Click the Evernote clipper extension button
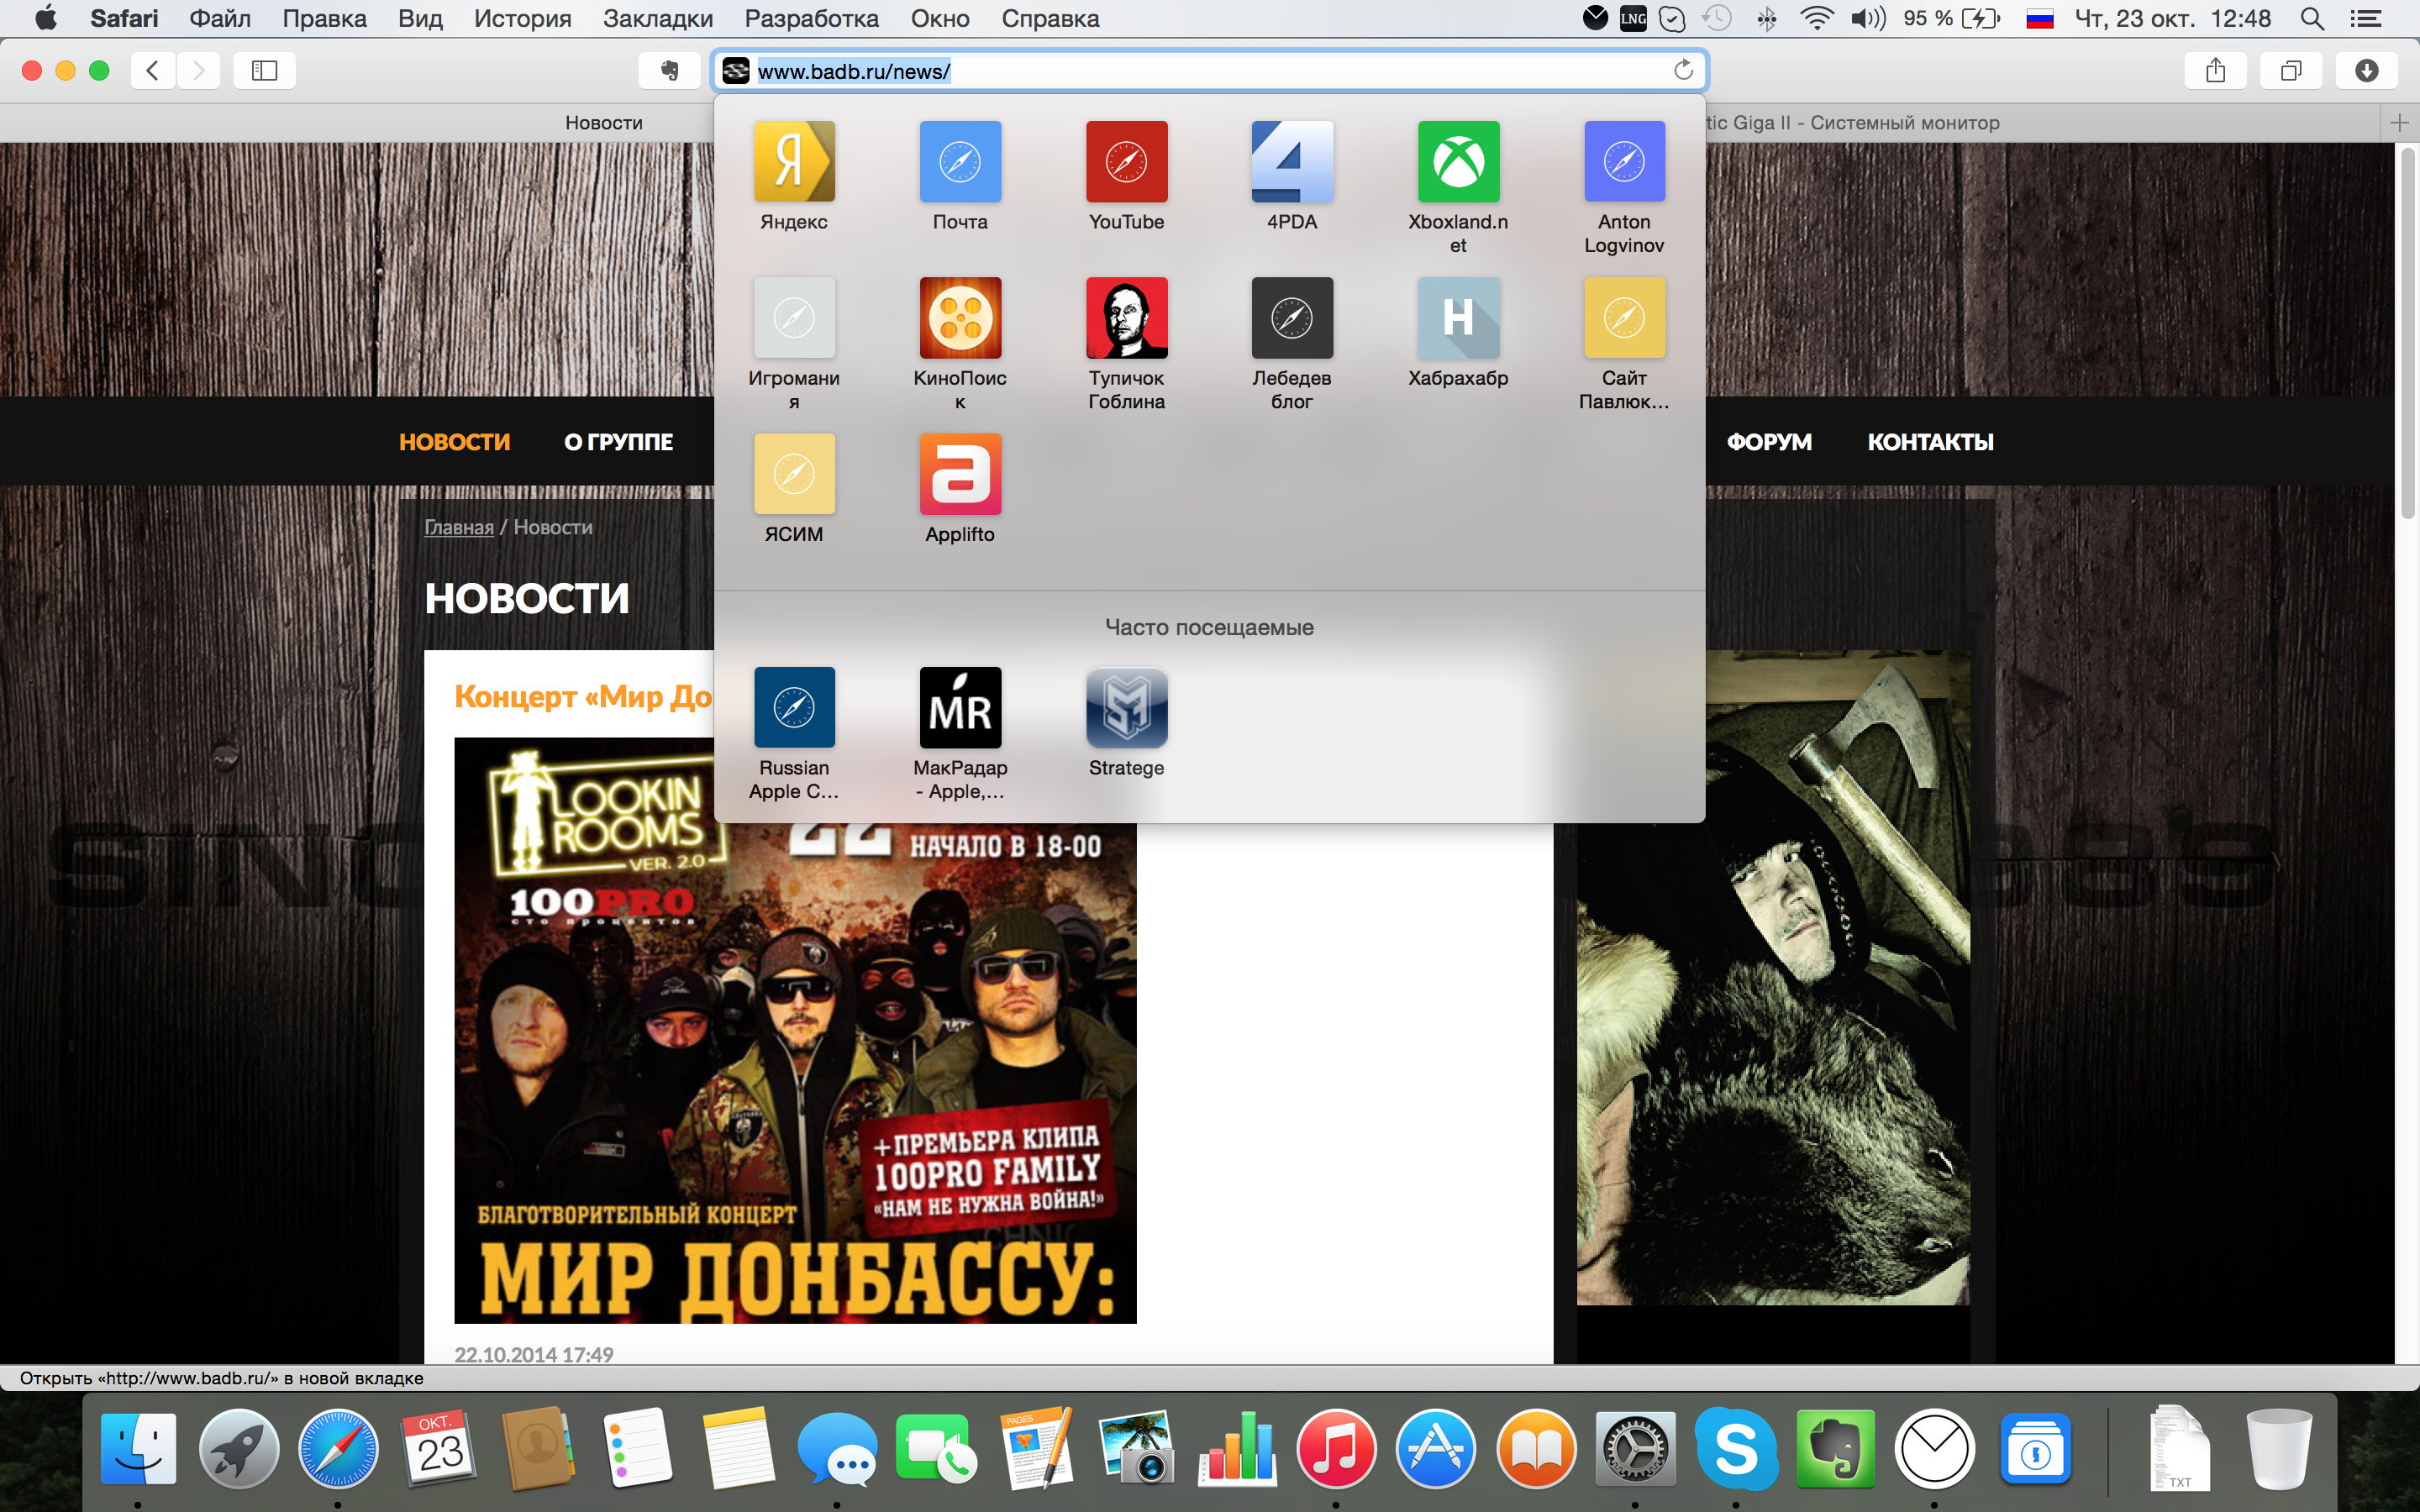This screenshot has width=2420, height=1512. (x=669, y=70)
